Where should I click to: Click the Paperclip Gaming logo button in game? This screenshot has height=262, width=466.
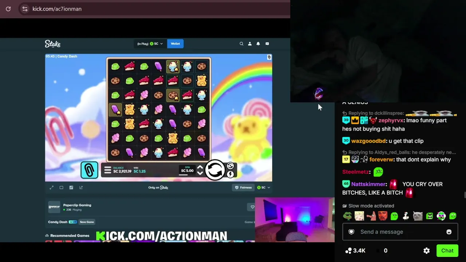(x=89, y=170)
